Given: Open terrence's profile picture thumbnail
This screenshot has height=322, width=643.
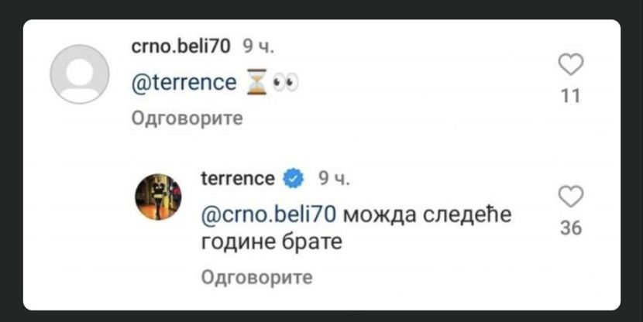Looking at the screenshot, I should click(159, 197).
